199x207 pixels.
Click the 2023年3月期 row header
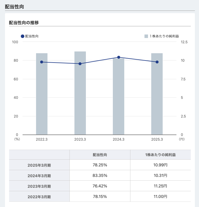[x=39, y=186]
